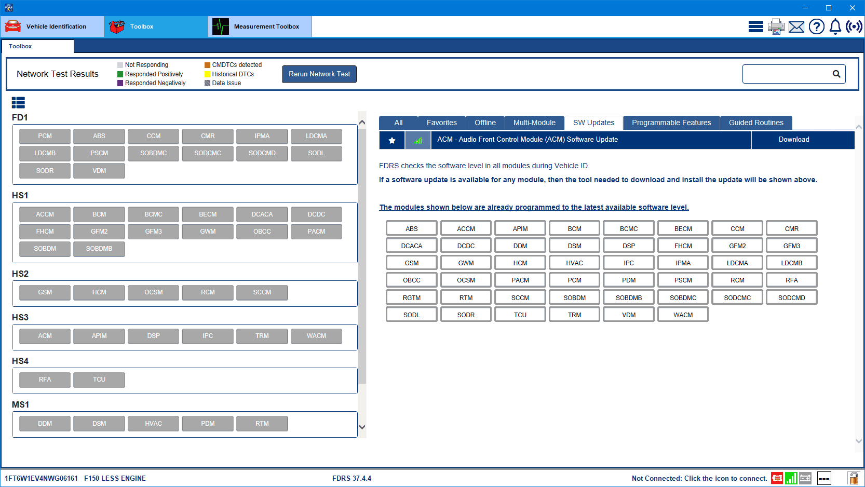Screen dimensions: 865x487
Task: Click the envelope feedback icon
Action: coord(796,26)
